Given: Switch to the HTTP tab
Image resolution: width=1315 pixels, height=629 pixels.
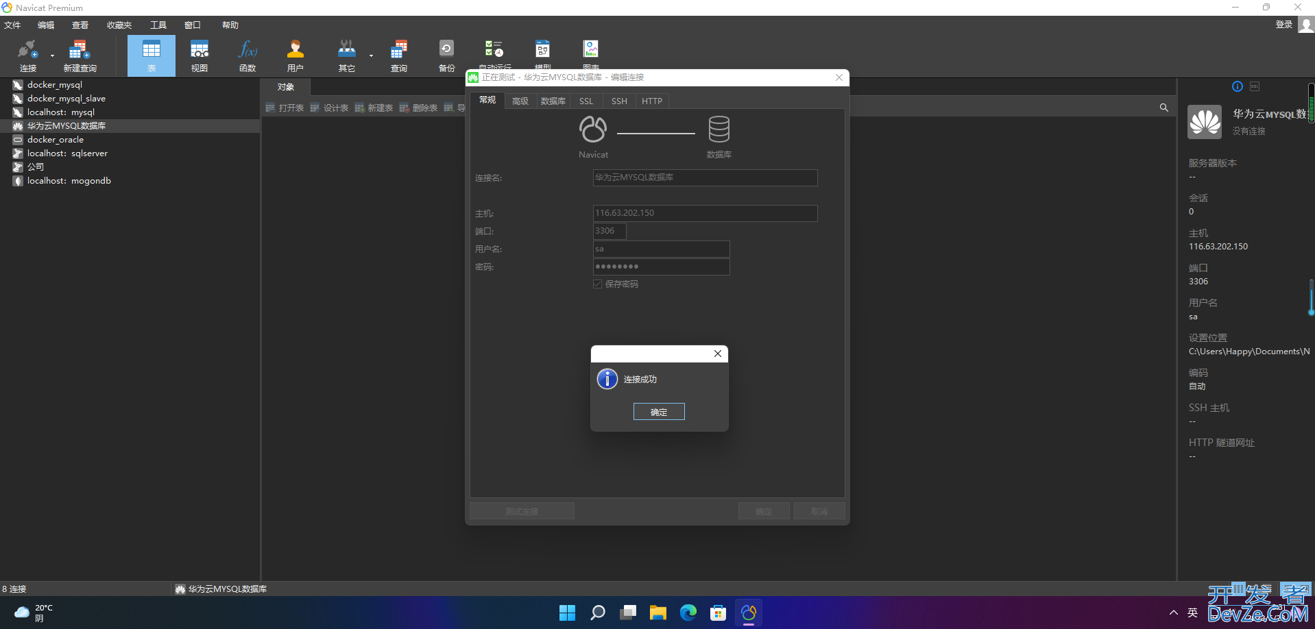Looking at the screenshot, I should (x=652, y=101).
